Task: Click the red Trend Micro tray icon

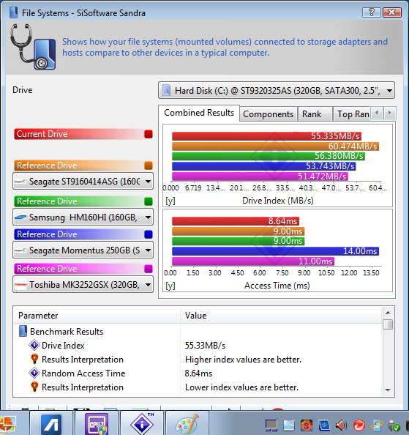Action: tap(359, 425)
